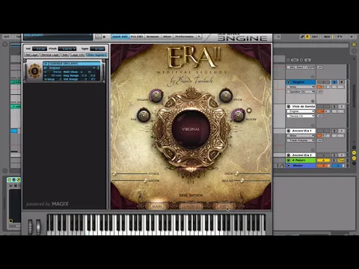
Task: Toggle the A Return activator button
Action: (x=323, y=160)
